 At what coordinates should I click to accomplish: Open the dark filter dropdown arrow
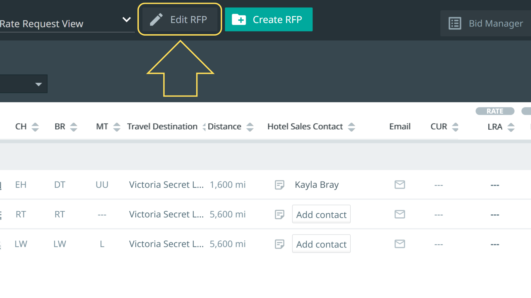point(38,84)
